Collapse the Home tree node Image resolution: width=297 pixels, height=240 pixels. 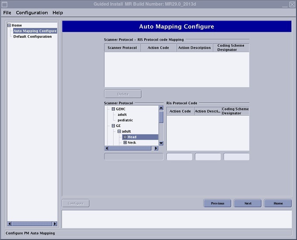[x=9, y=25]
